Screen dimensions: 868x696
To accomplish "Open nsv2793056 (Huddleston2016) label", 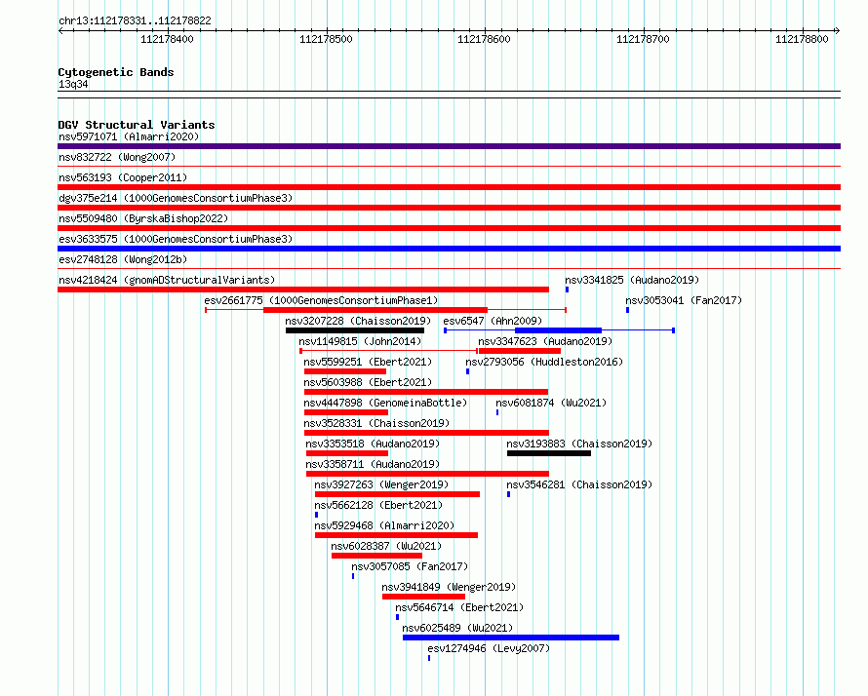I will 544,362.
